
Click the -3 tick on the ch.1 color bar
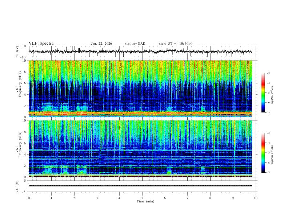[x=268, y=73]
